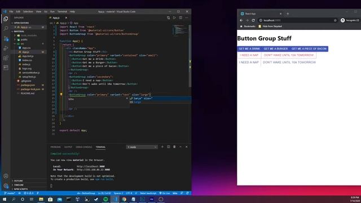Click Go Live in the status bar
361x203 pixels.
point(164,193)
